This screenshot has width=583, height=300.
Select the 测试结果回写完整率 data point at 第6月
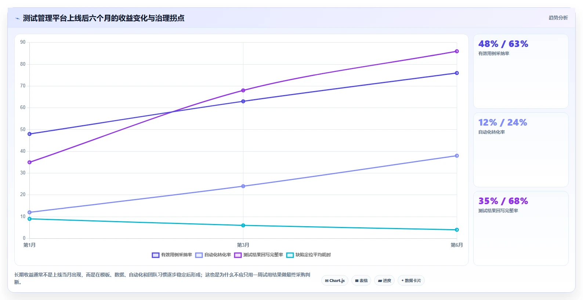pos(457,51)
